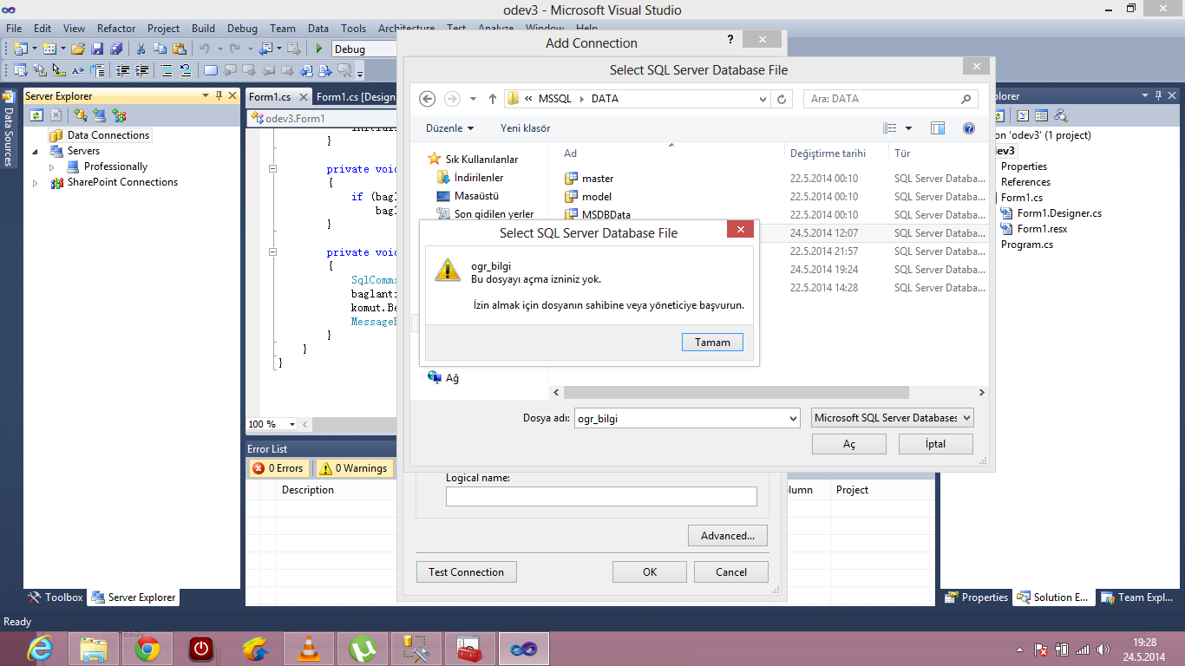Click the Save floppy disk icon
This screenshot has width=1185, height=666.
click(x=97, y=49)
